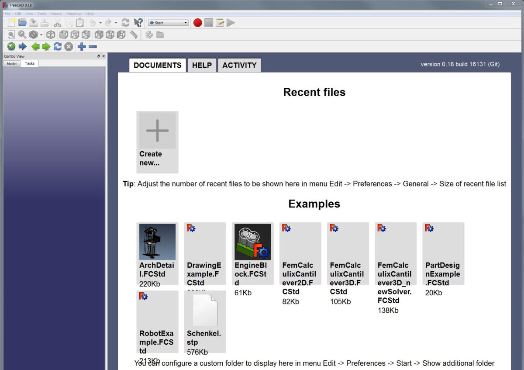Open the View menu

pyautogui.click(x=29, y=14)
